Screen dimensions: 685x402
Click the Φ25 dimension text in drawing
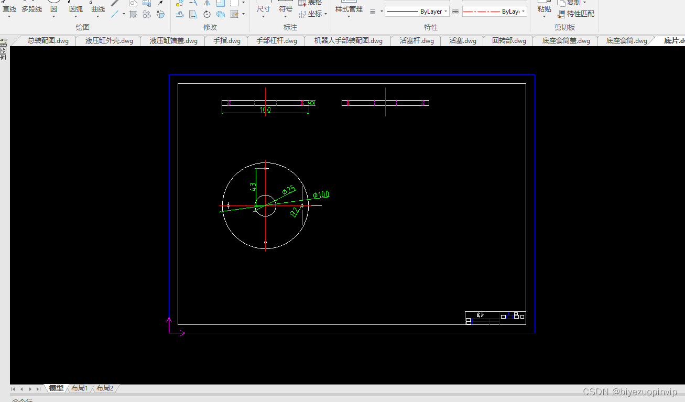(x=289, y=190)
